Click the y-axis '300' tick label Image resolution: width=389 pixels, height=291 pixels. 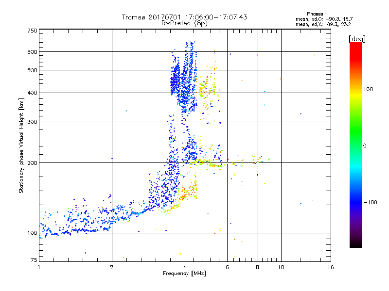pos(32,122)
